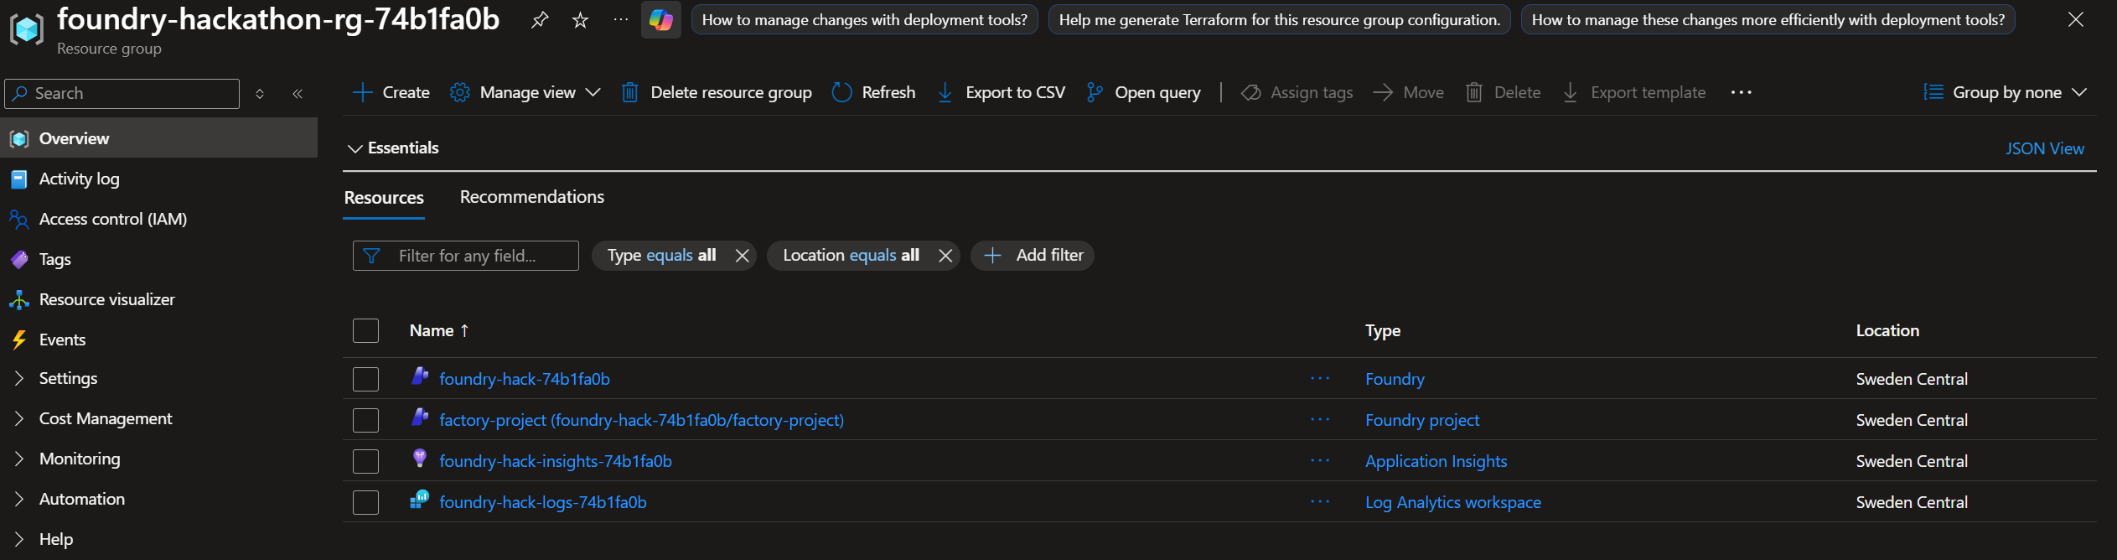
Task: Open context menu ellipsis for foundry-hack-logs
Action: [1320, 502]
